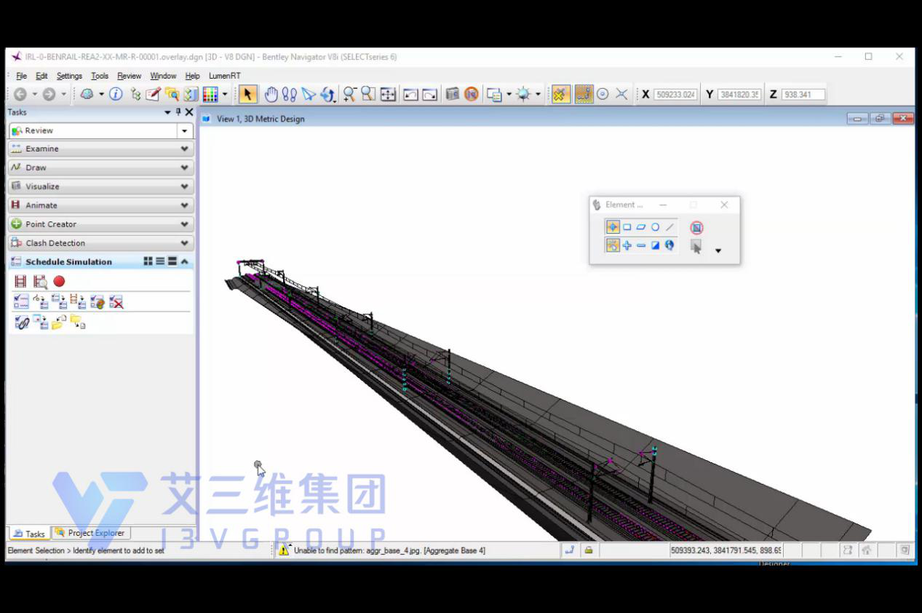922x613 pixels.
Task: Open the Settings menu
Action: coord(69,76)
